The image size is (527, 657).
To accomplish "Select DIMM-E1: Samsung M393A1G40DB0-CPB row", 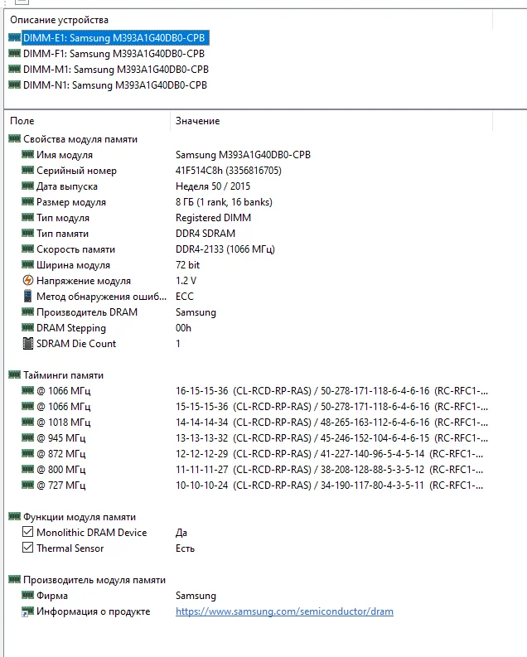I will point(114,38).
